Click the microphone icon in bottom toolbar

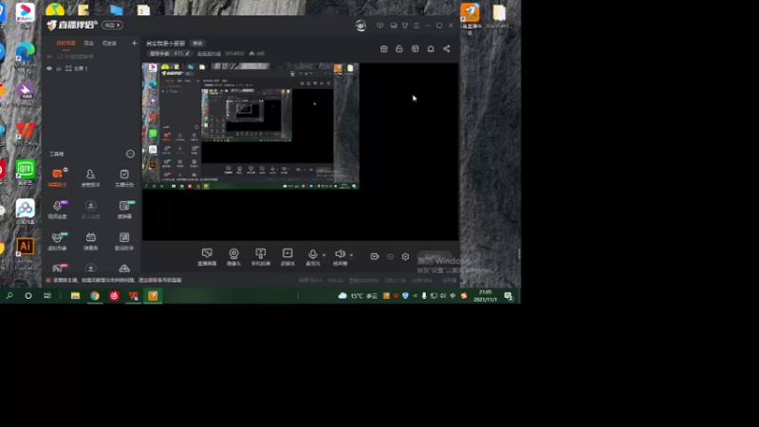tap(313, 254)
